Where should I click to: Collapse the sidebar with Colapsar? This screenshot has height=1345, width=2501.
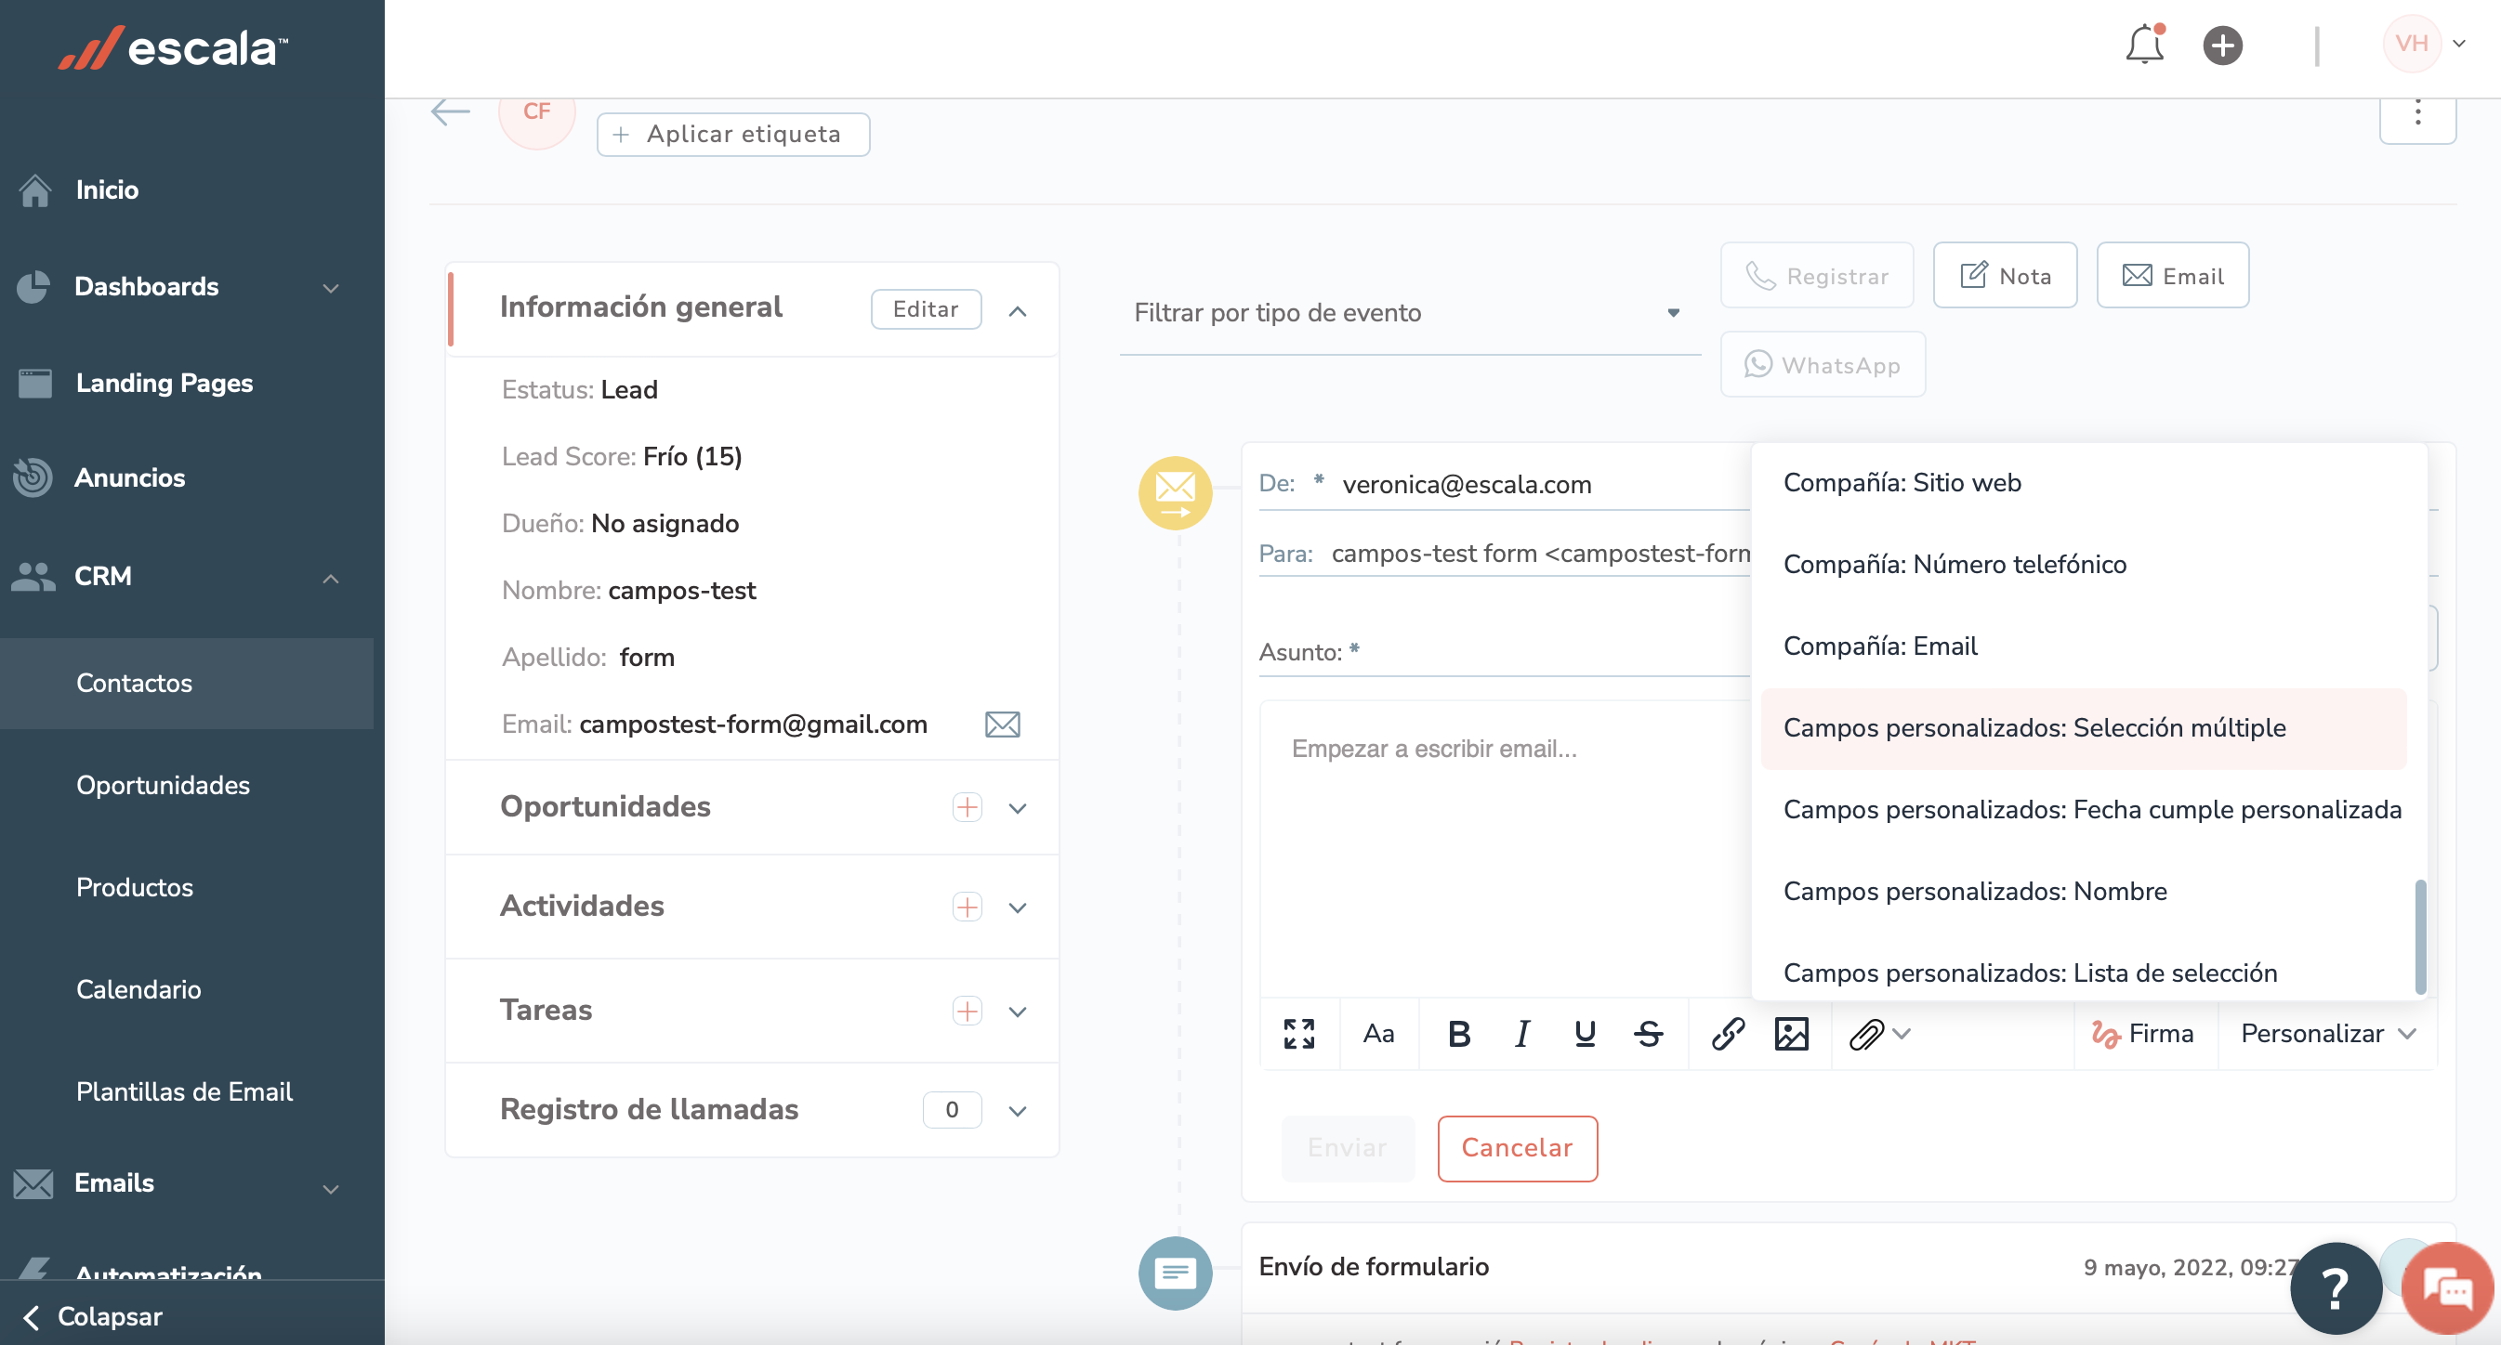point(92,1317)
